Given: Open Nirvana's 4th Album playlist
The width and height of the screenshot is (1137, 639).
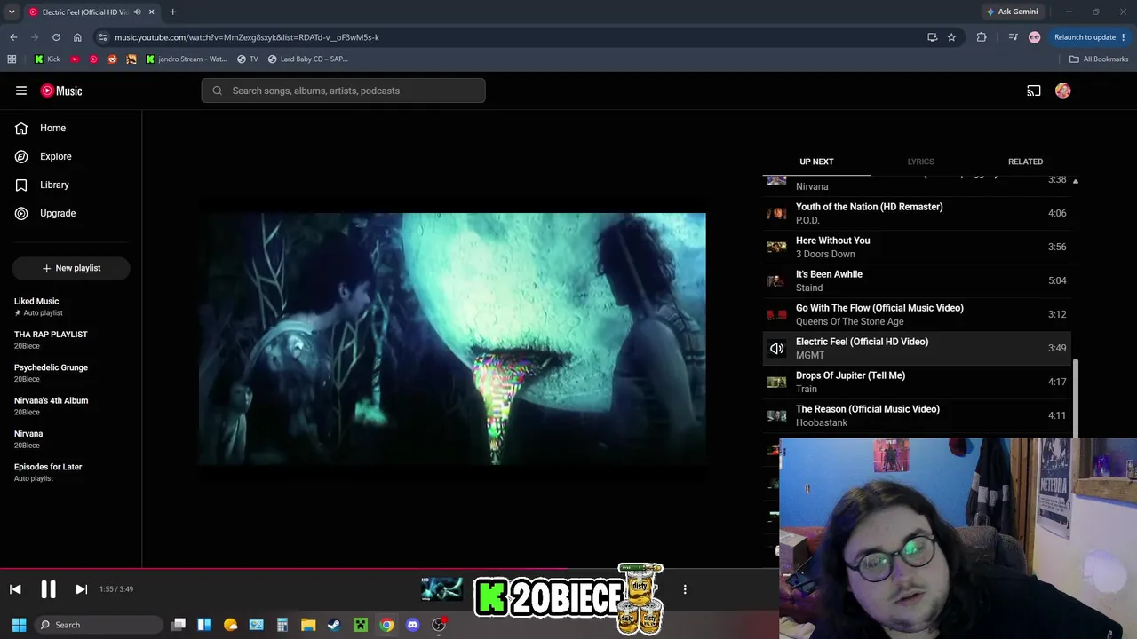Looking at the screenshot, I should point(71,406).
